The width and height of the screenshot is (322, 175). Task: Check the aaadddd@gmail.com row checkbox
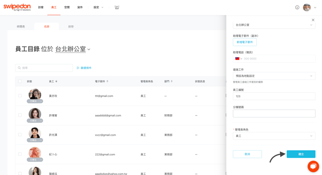tap(20, 115)
